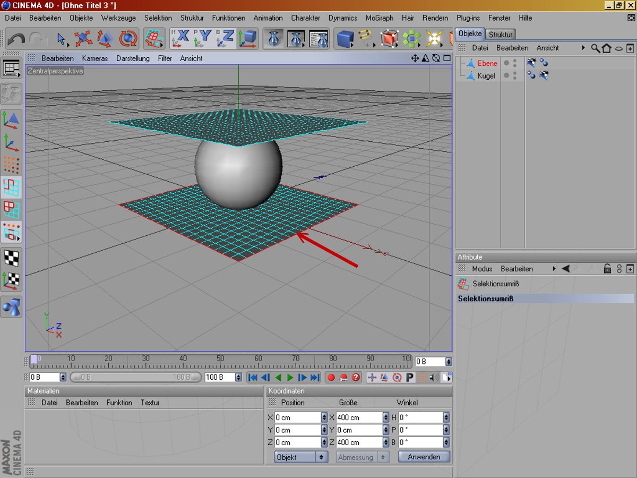Viewport: 637px width, 478px height.
Task: Select the Rotate tool in the toolbar
Action: tap(127, 39)
